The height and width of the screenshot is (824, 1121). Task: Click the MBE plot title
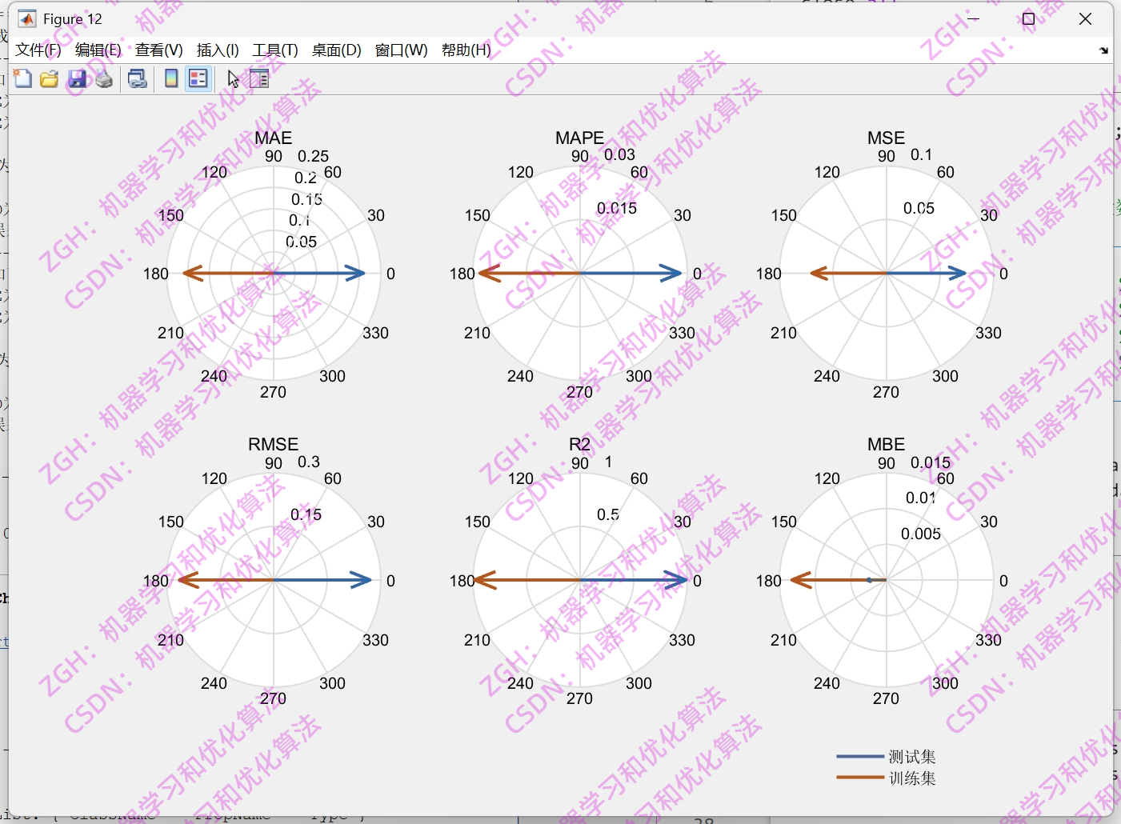887,444
